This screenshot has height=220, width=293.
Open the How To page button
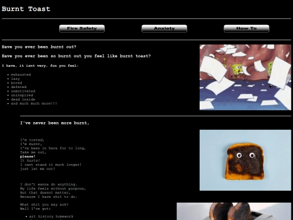[x=246, y=29]
